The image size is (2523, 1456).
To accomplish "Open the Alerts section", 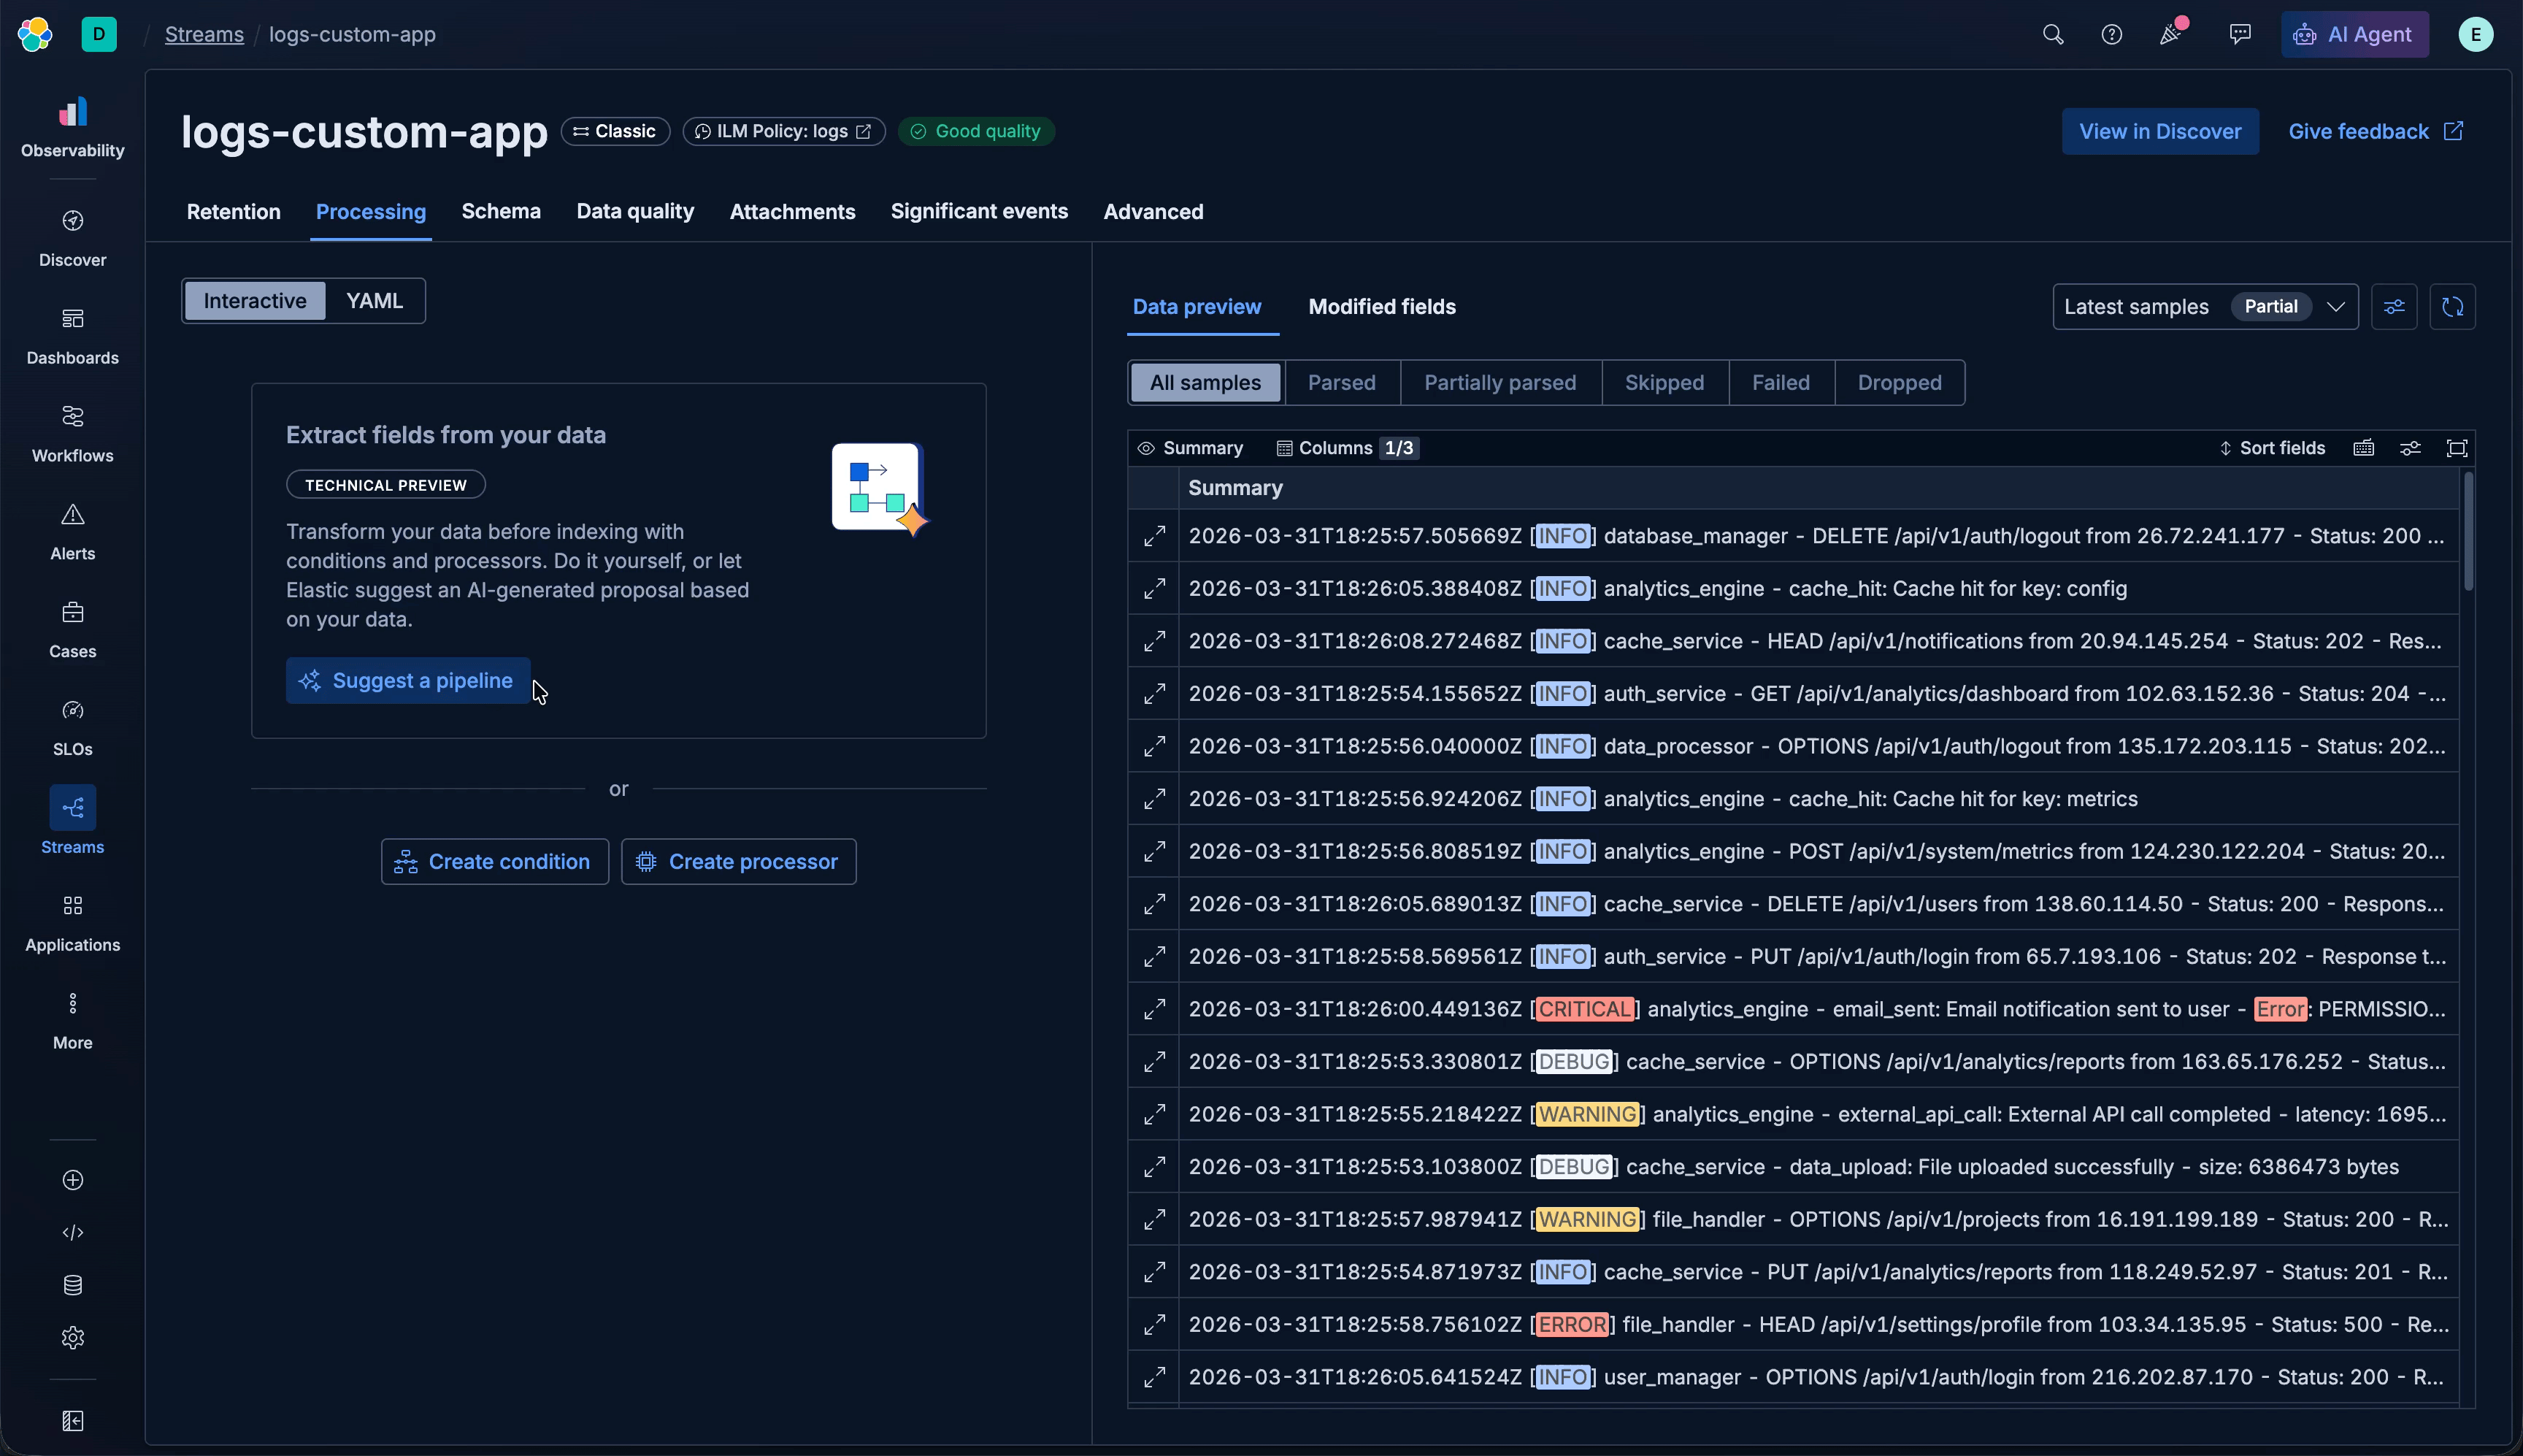I will (72, 530).
